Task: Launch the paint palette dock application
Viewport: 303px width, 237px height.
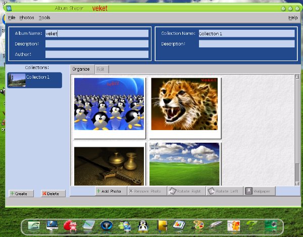Action: [198, 225]
